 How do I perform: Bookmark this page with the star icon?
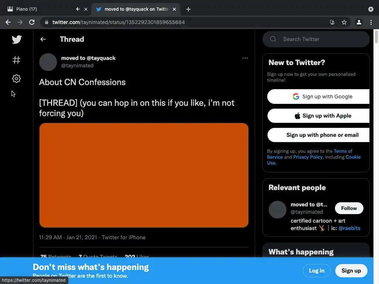[x=344, y=22]
